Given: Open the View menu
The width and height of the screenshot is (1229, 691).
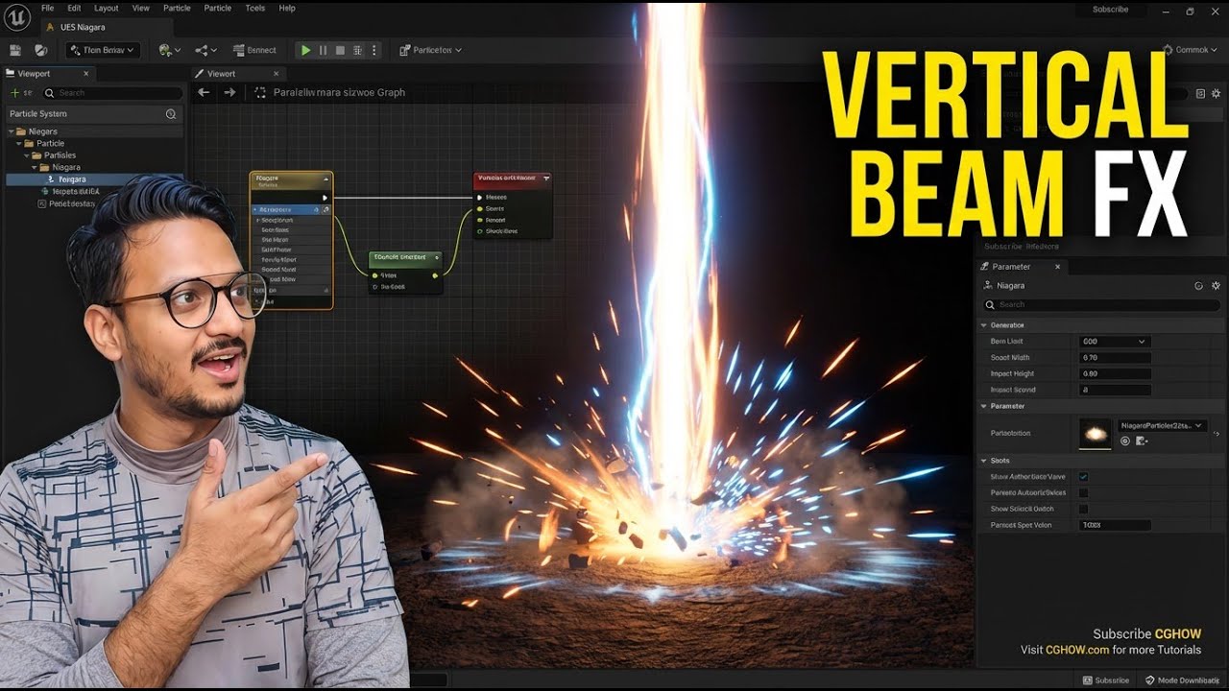Looking at the screenshot, I should (x=141, y=8).
